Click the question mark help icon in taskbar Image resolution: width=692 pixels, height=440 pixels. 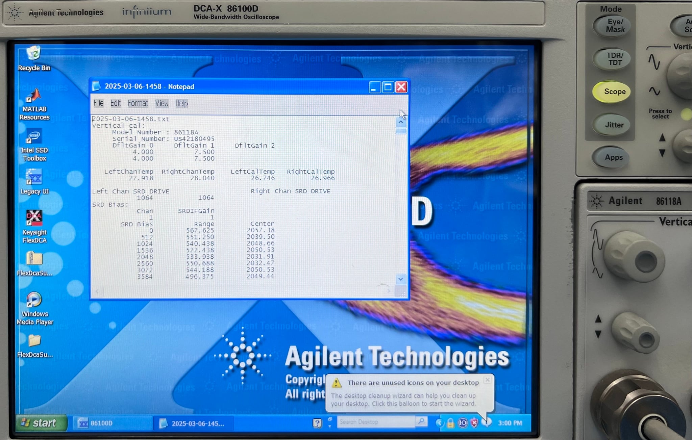[x=317, y=423]
